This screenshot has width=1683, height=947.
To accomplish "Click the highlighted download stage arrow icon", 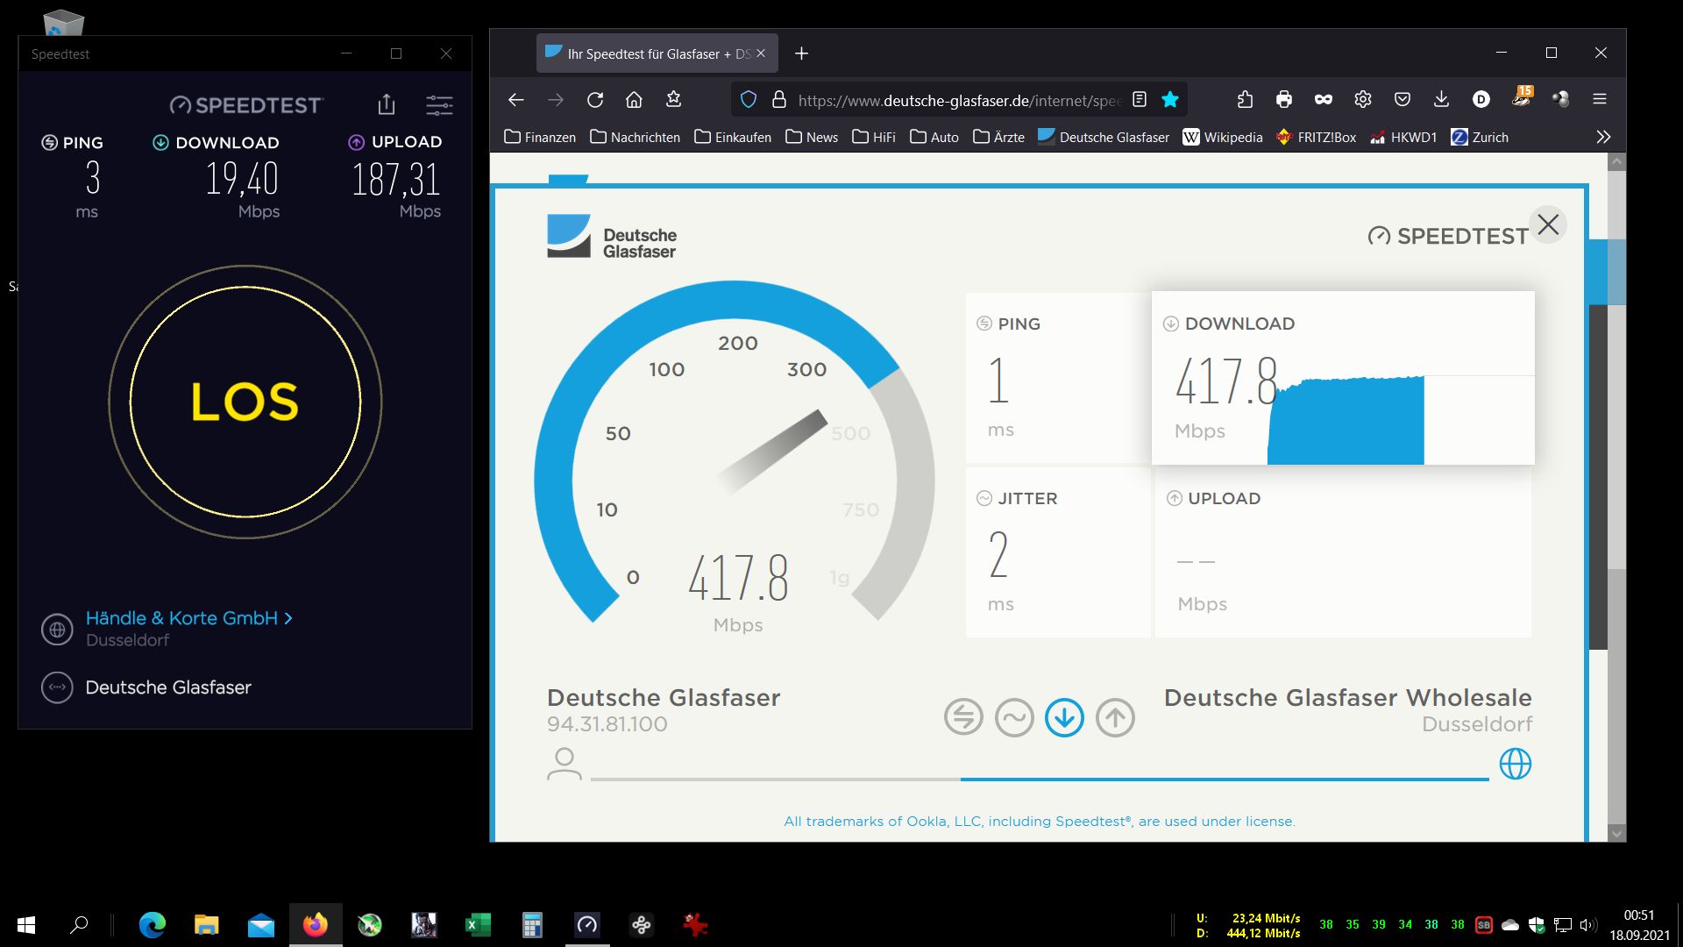I will tap(1064, 718).
